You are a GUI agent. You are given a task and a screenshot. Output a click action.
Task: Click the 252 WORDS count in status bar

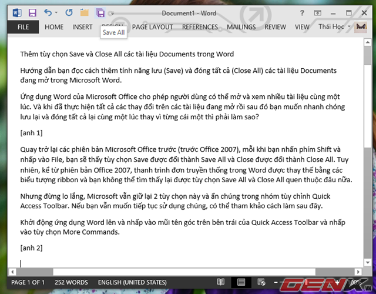pos(71,282)
